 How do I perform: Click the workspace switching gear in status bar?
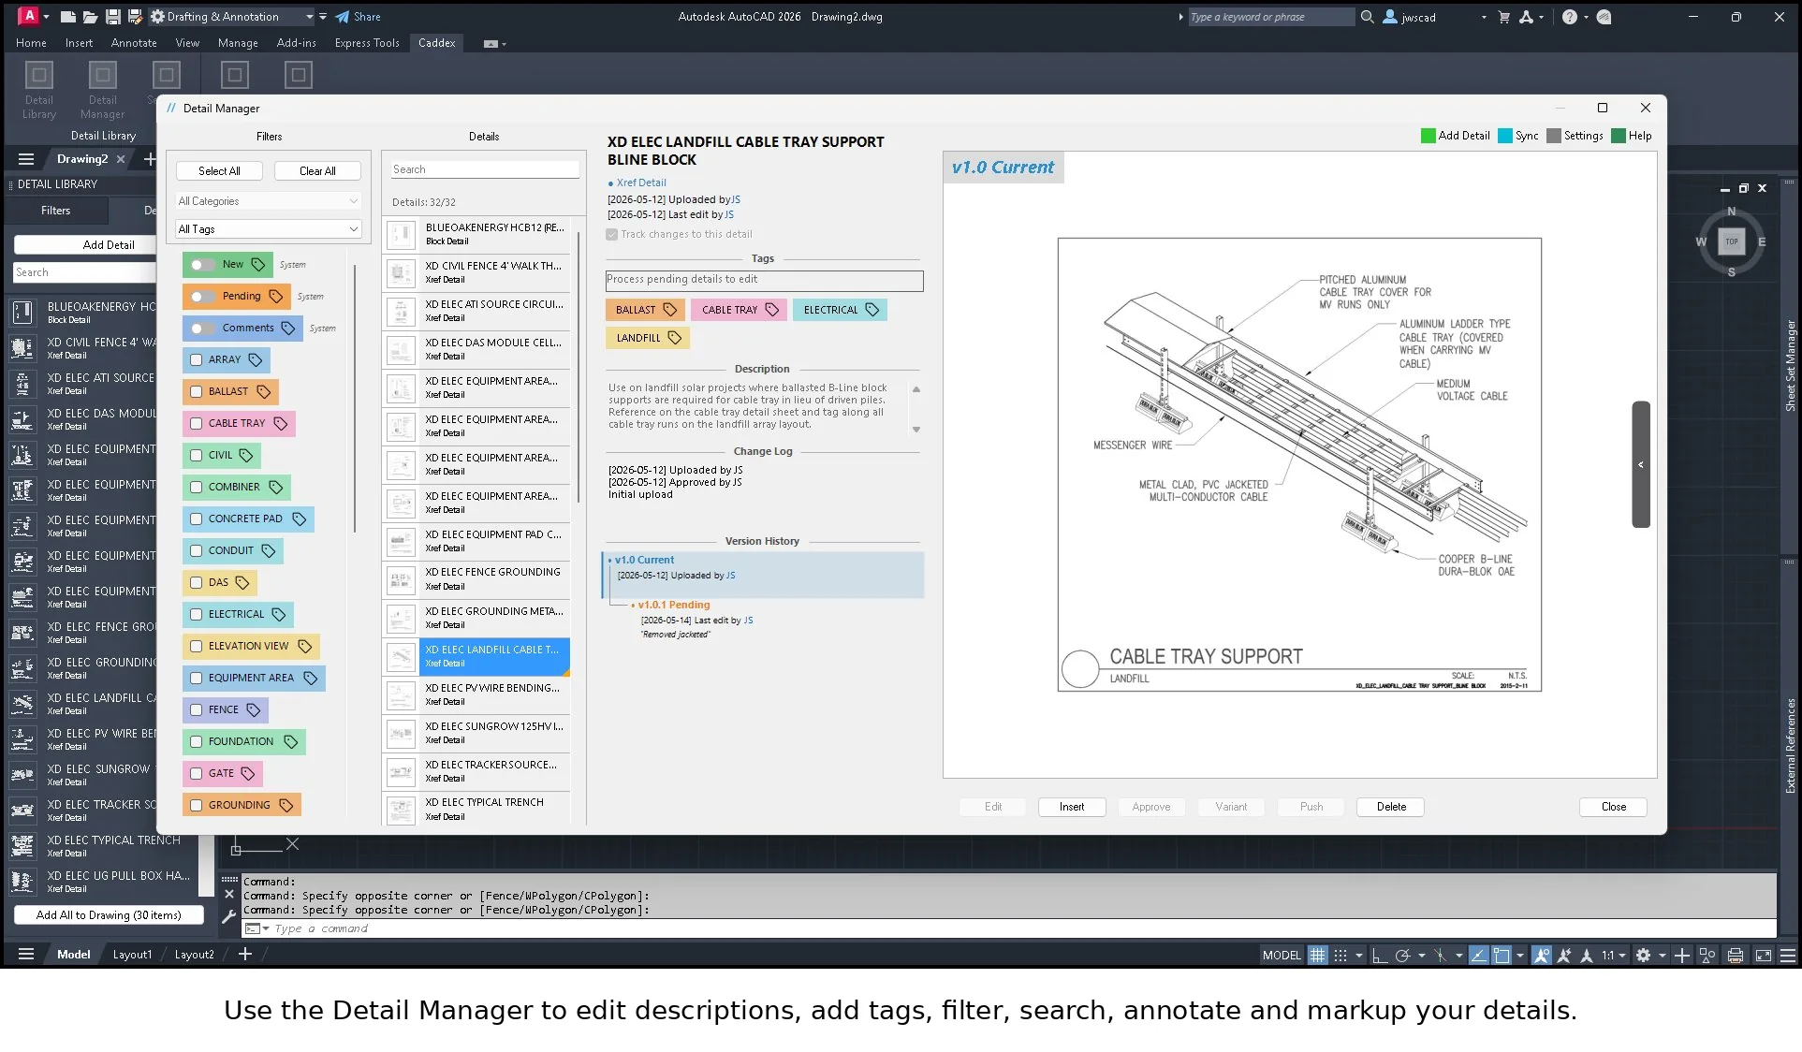pos(1643,955)
